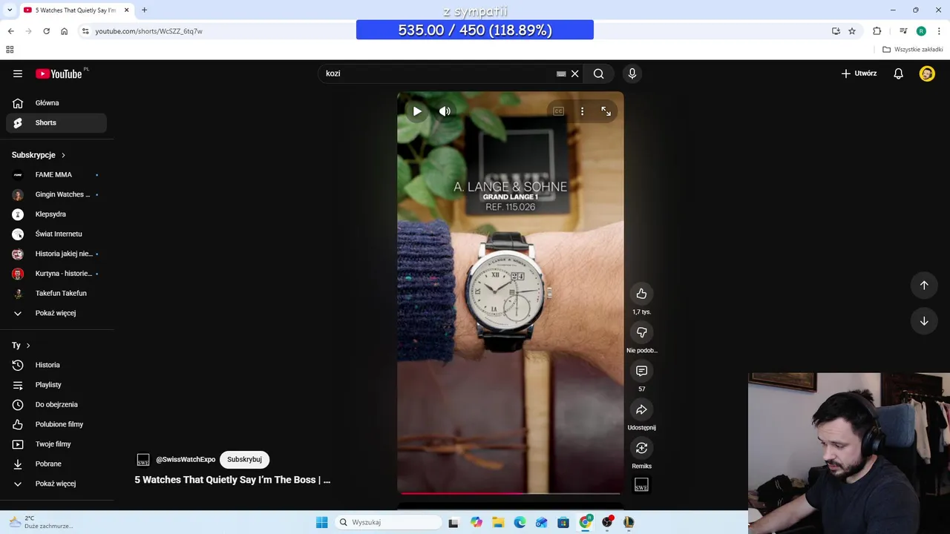Click the search field containing 'kozi'
This screenshot has height=534, width=950.
438,73
